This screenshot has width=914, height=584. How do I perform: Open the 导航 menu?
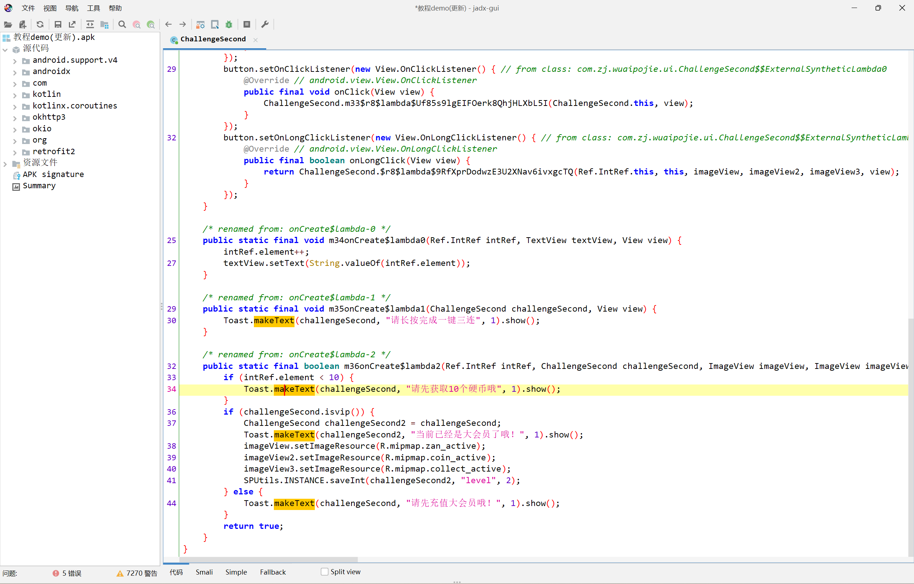(72, 8)
